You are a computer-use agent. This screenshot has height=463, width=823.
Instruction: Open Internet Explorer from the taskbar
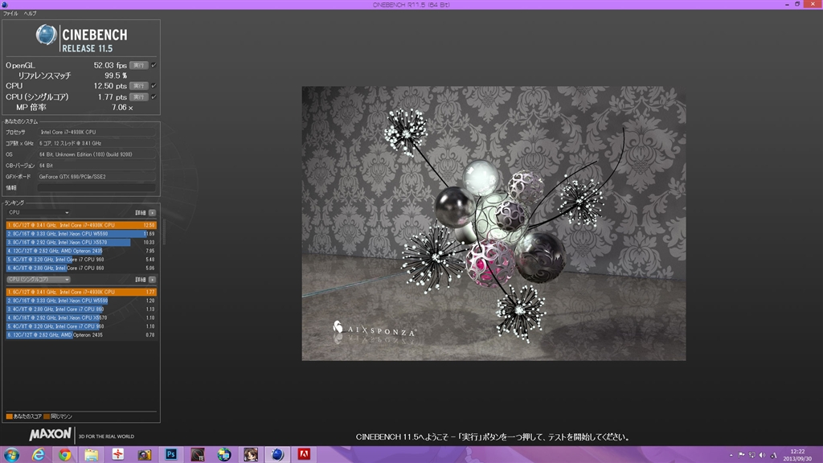tap(38, 454)
